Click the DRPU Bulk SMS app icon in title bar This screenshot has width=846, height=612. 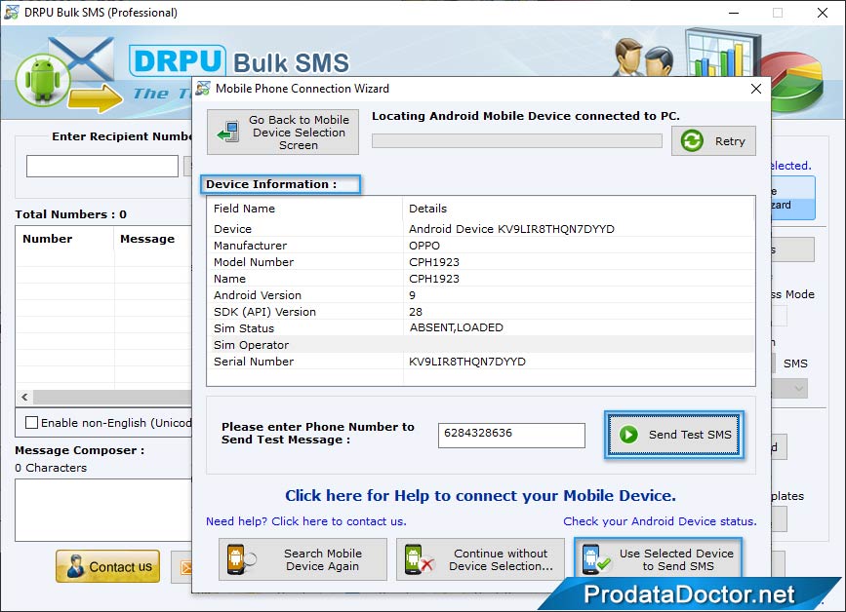[12, 12]
